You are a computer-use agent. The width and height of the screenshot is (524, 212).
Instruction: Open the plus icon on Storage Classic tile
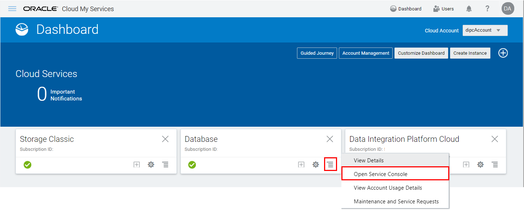[x=136, y=164]
